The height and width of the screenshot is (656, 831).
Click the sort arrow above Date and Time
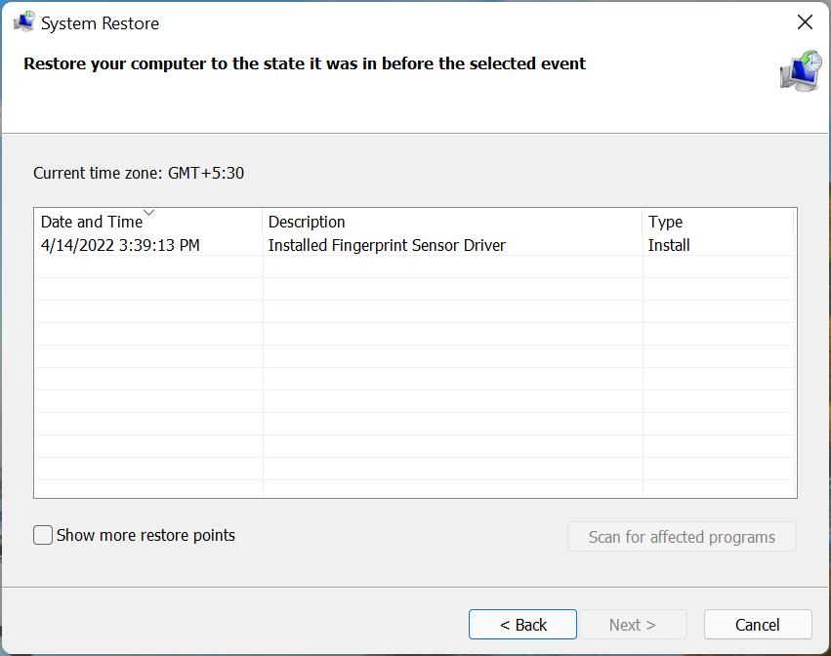pyautogui.click(x=148, y=212)
